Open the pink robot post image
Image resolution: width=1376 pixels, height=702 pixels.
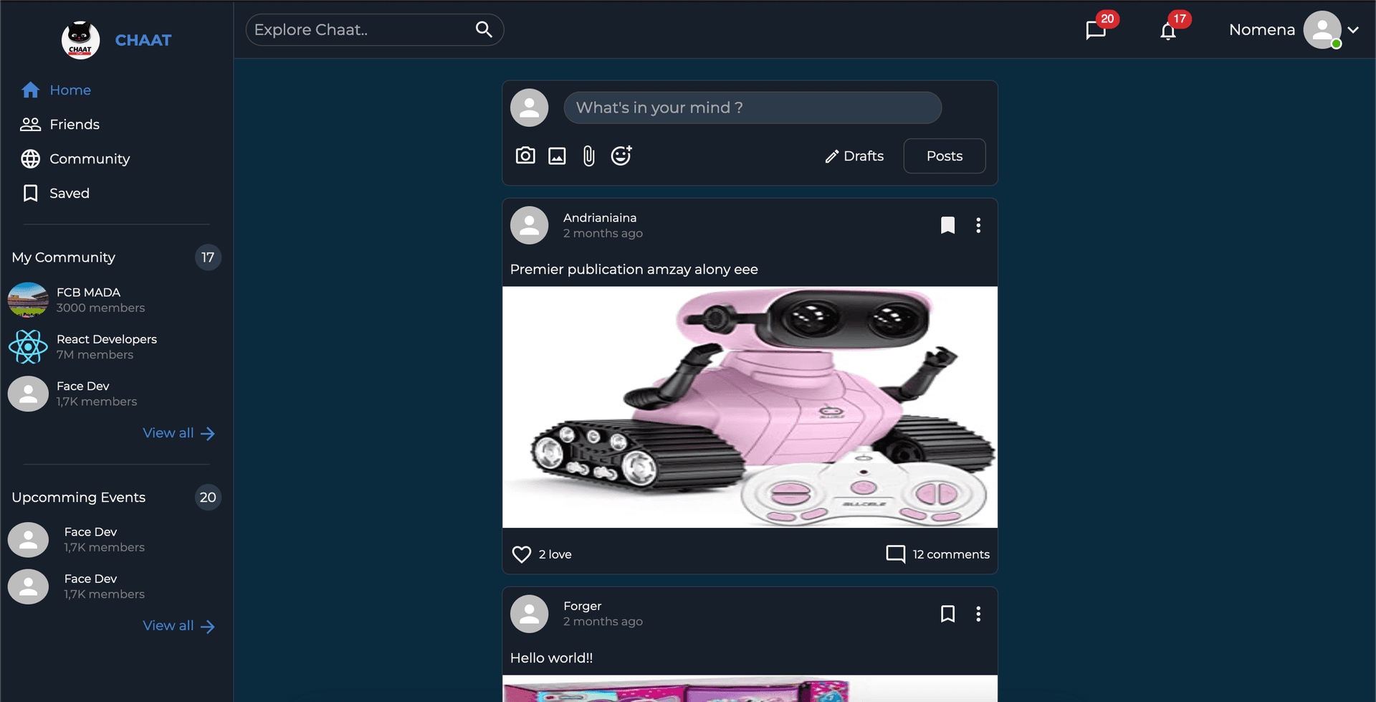point(750,407)
